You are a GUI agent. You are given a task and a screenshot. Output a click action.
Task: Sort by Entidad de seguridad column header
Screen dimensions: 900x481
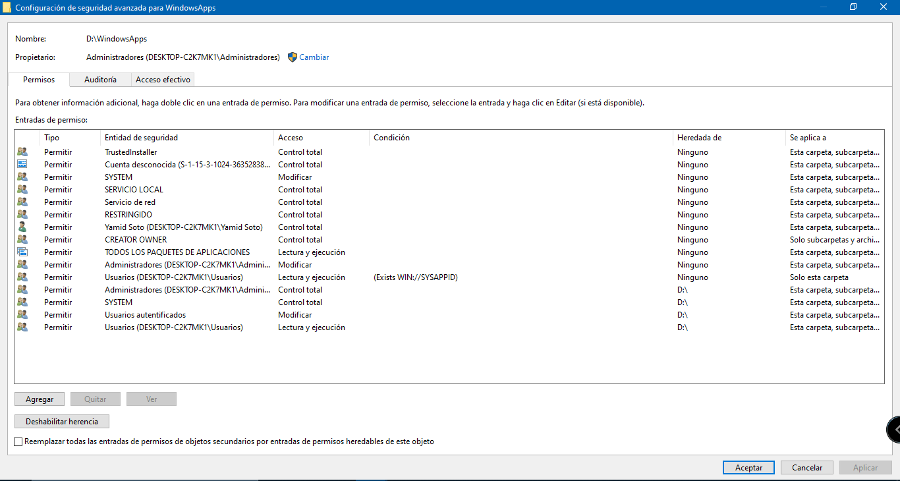click(x=187, y=138)
